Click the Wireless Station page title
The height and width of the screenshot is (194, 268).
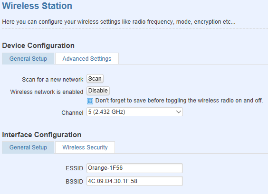click(x=37, y=6)
